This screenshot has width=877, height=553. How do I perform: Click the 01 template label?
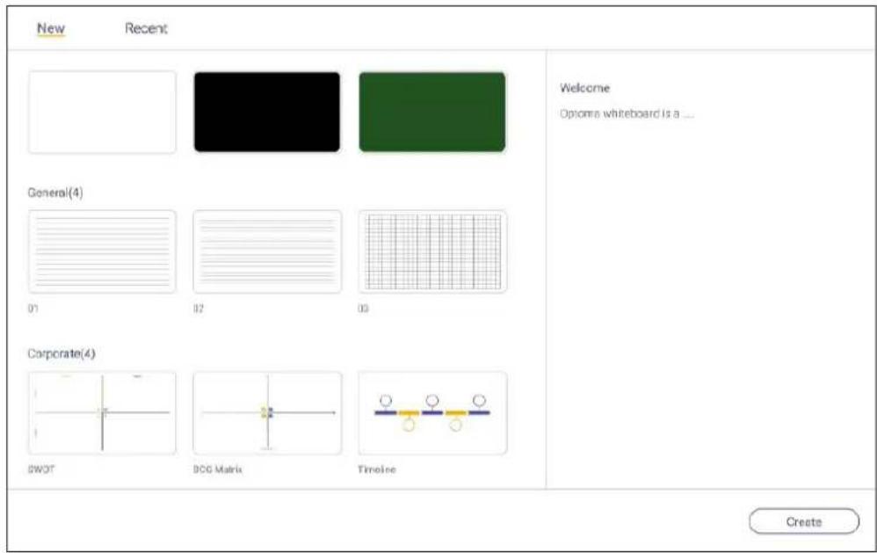tap(33, 309)
